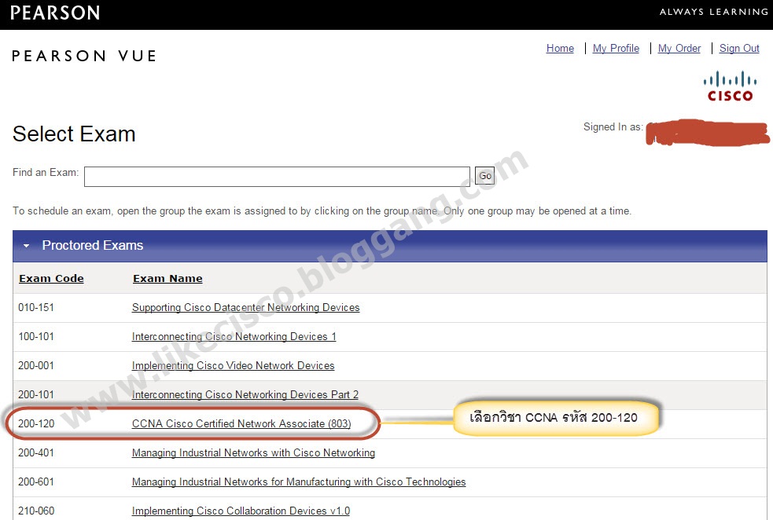Click the Signed In as label
The image size is (773, 520).
point(613,127)
